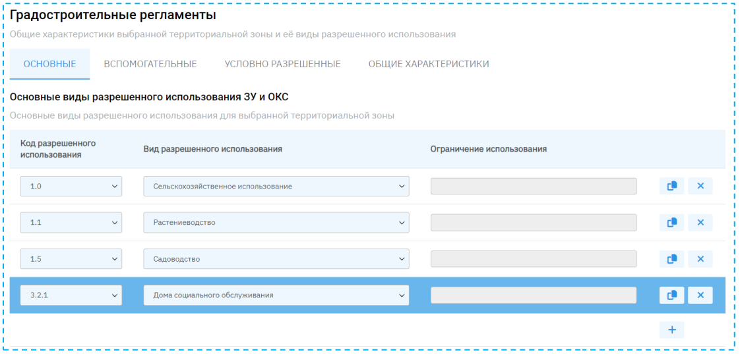Copy the Садоводство row
The width and height of the screenshot is (740, 354).
coord(671,259)
